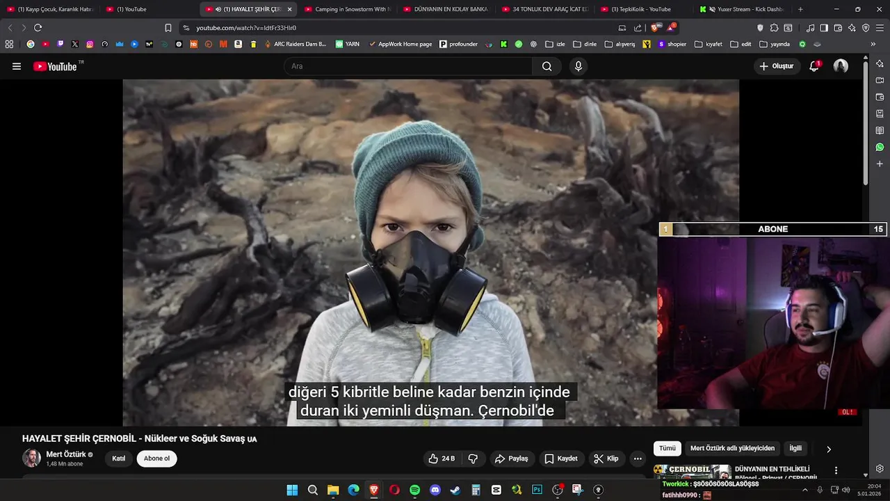
Task: Launch Photoshop from the taskbar
Action: point(537,490)
